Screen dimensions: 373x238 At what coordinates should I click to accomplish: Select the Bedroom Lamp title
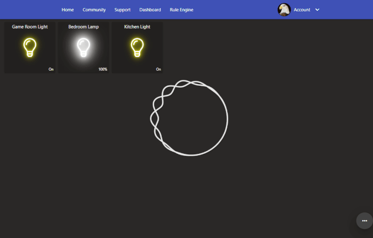pyautogui.click(x=83, y=26)
